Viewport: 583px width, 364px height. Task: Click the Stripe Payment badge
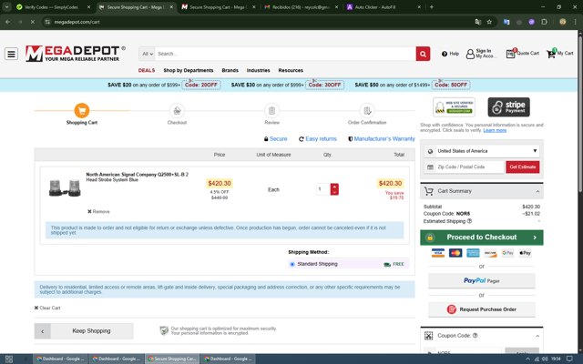pos(508,107)
